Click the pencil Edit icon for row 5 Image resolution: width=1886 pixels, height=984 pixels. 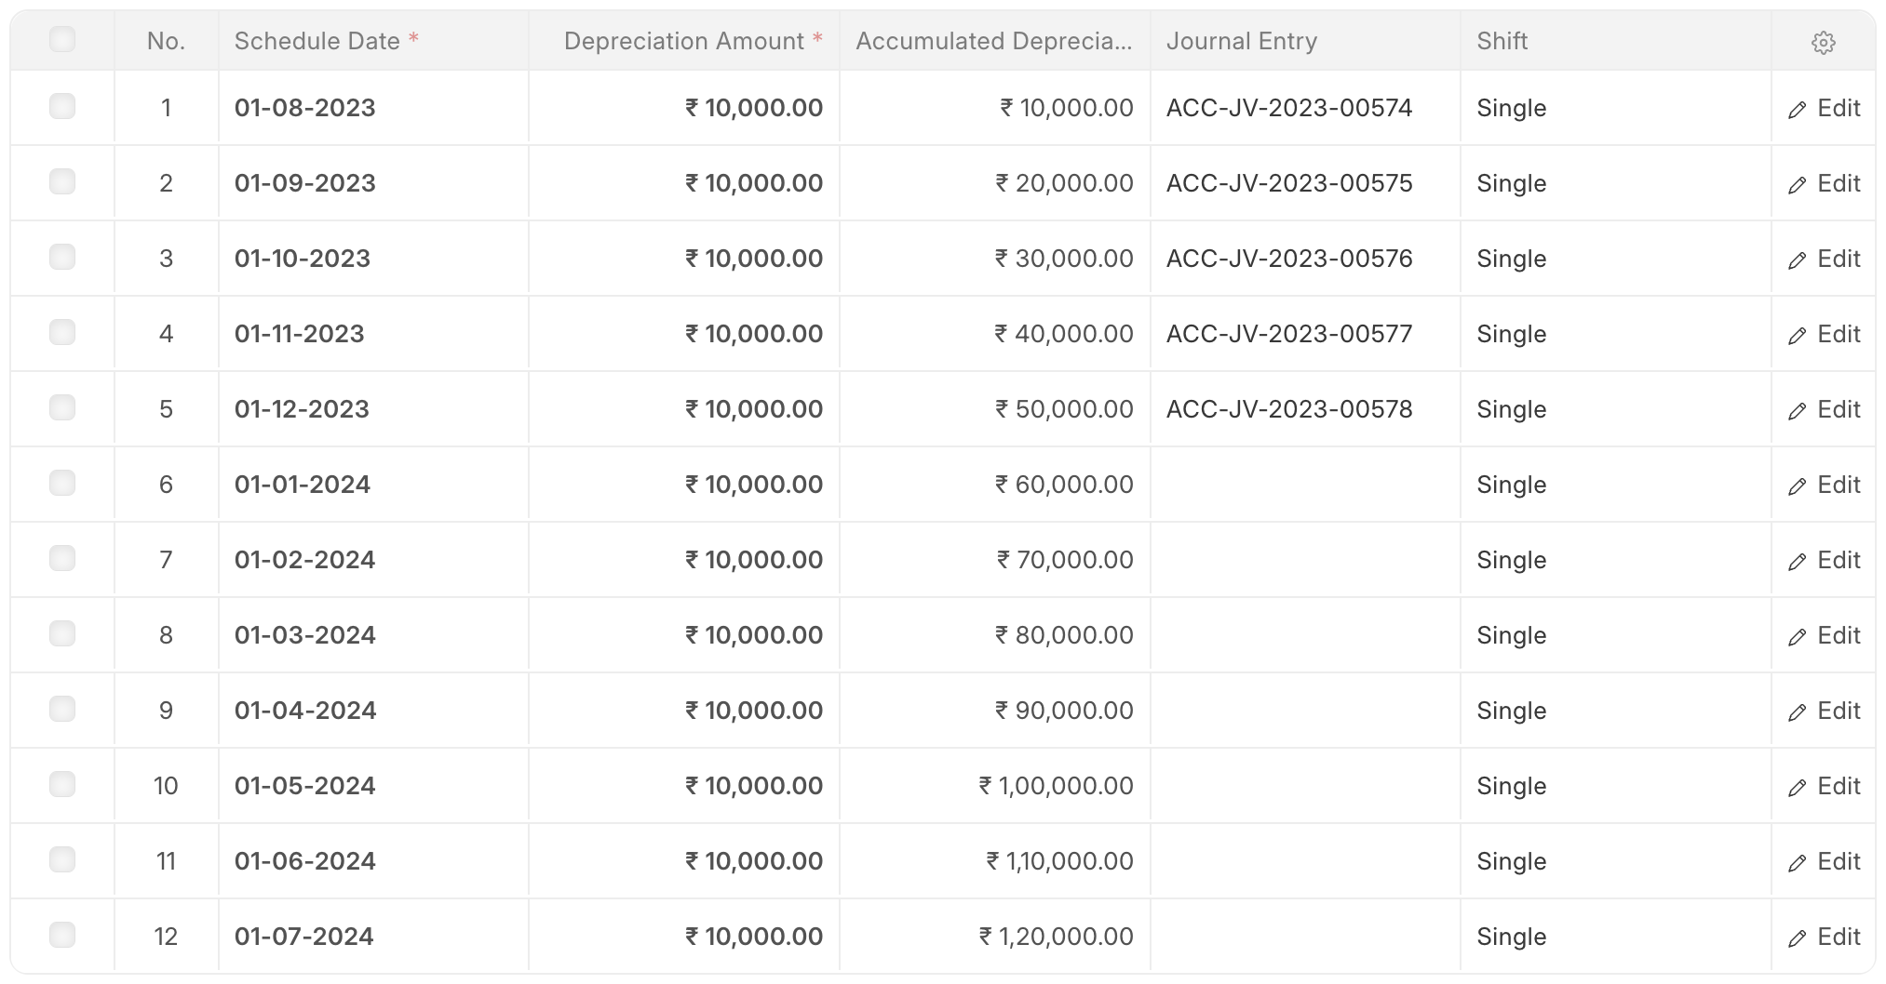(1798, 411)
